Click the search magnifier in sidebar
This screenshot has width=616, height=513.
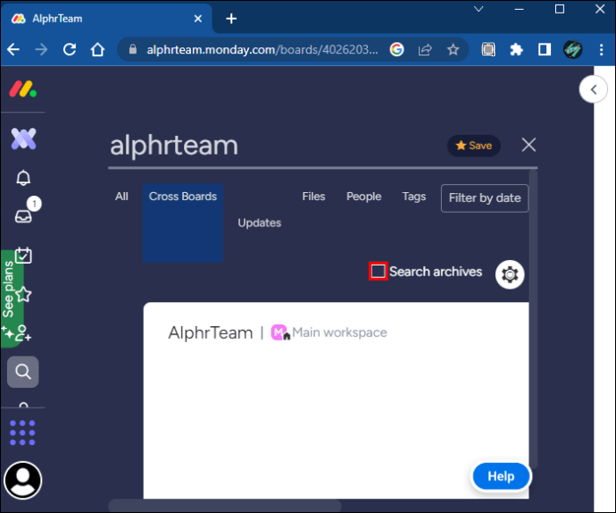[x=23, y=372]
